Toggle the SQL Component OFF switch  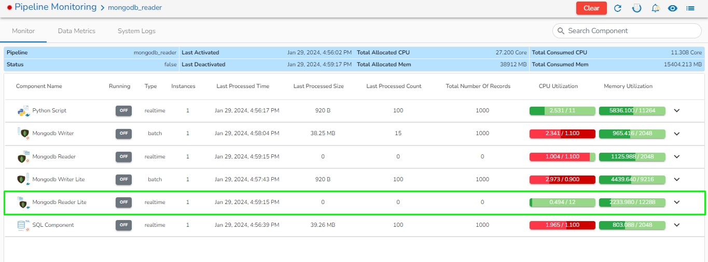tap(123, 225)
